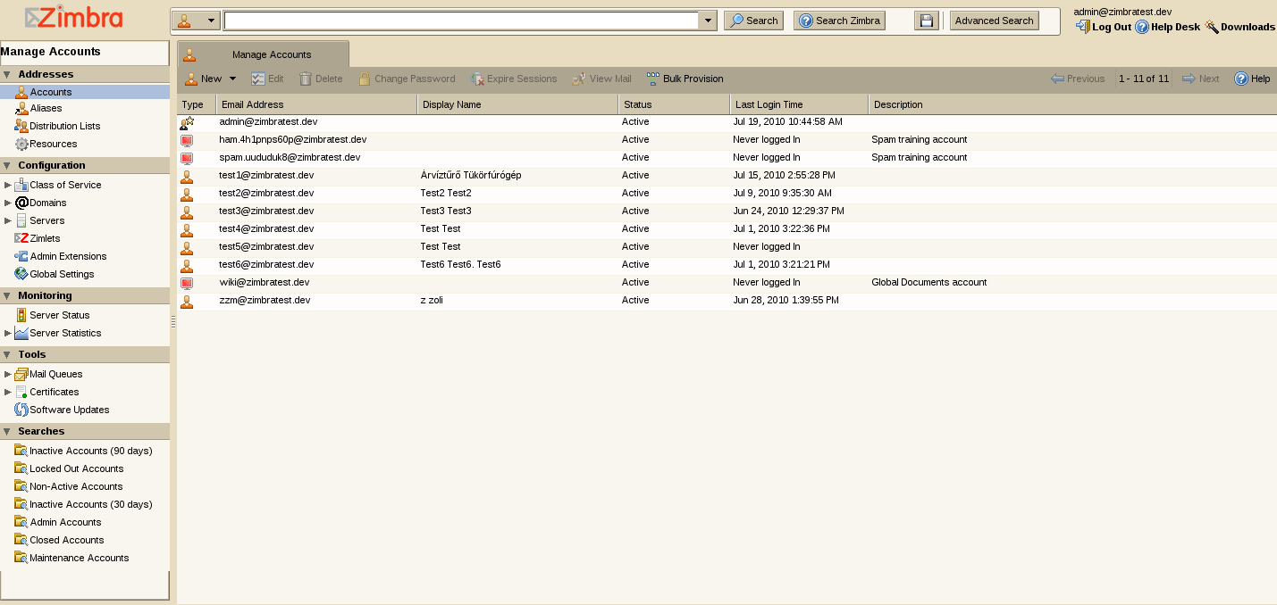This screenshot has width=1277, height=605.
Task: Click the save search floppy icon
Action: coord(926,21)
